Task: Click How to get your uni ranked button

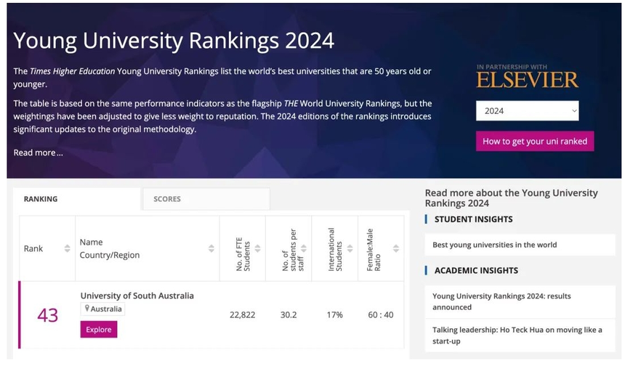Action: pos(534,141)
